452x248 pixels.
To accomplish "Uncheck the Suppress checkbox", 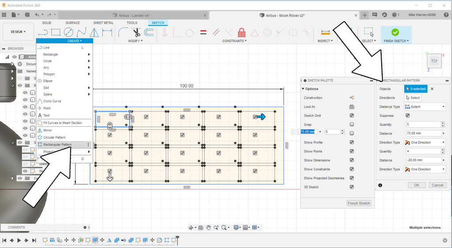I will tap(407, 115).
